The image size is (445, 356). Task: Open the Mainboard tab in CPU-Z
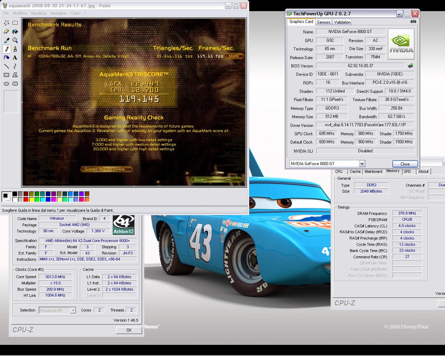pos(373,171)
